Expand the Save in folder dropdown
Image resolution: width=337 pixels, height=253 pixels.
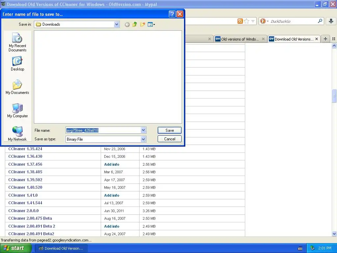[x=117, y=24]
